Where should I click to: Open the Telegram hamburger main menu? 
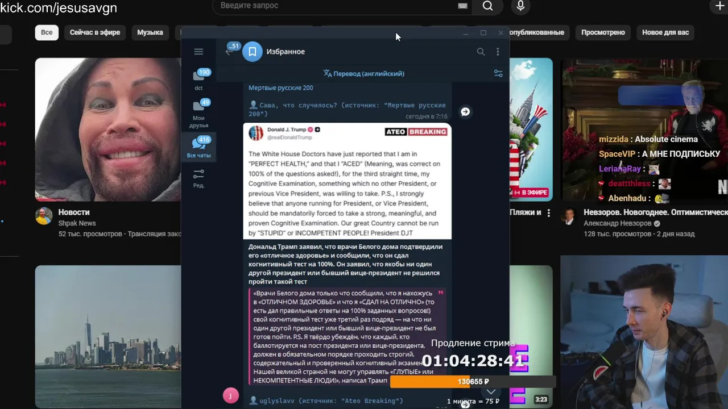click(198, 52)
